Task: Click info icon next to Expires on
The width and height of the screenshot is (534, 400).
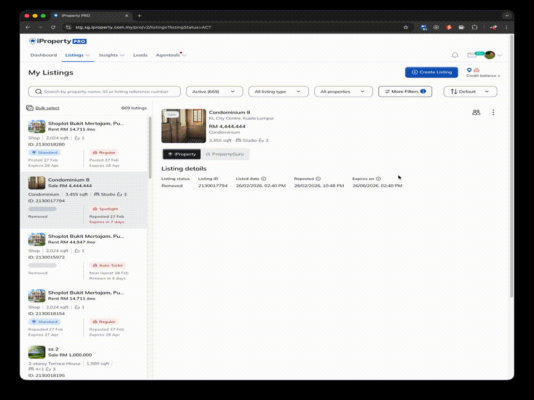Action: coord(378,179)
